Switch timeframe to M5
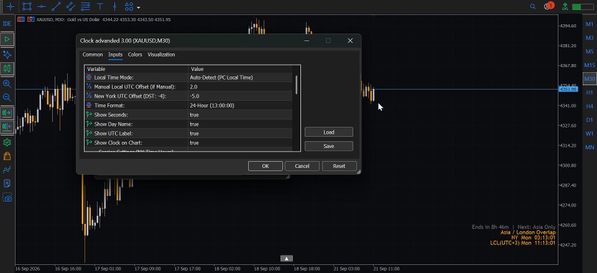 pos(590,52)
